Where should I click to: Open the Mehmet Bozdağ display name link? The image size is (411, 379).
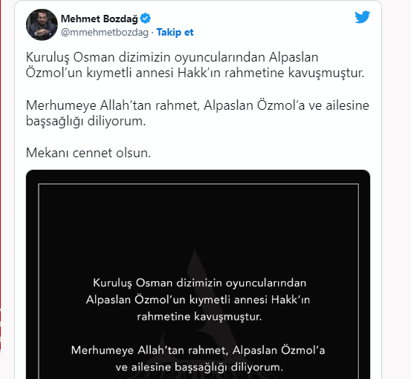click(x=100, y=19)
